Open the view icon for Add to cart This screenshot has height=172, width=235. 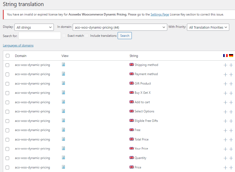63,102
